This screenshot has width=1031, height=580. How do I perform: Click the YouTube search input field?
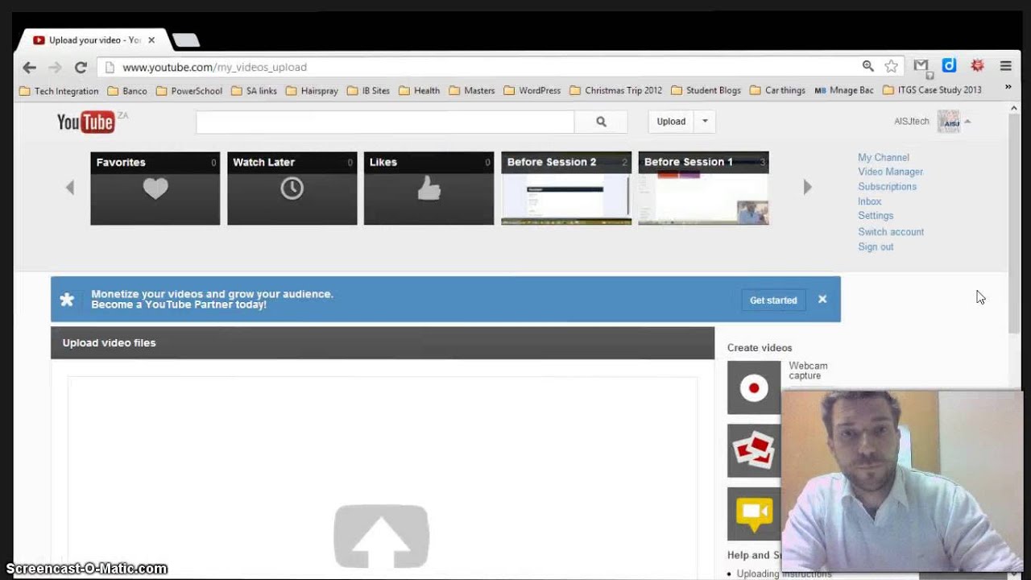385,122
